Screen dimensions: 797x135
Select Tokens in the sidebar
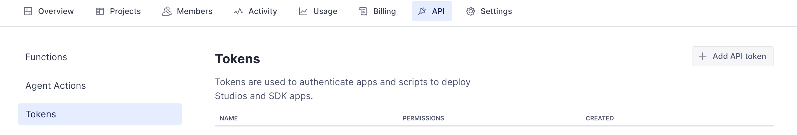pyautogui.click(x=100, y=114)
